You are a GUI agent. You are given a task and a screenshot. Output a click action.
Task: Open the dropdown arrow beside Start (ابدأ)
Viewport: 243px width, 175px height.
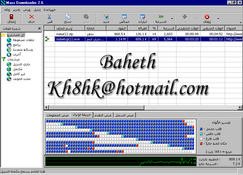pos(196,19)
